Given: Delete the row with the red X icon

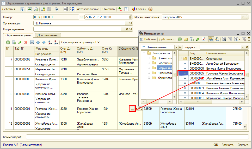Looking at the screenshot, I should tap(26, 42).
